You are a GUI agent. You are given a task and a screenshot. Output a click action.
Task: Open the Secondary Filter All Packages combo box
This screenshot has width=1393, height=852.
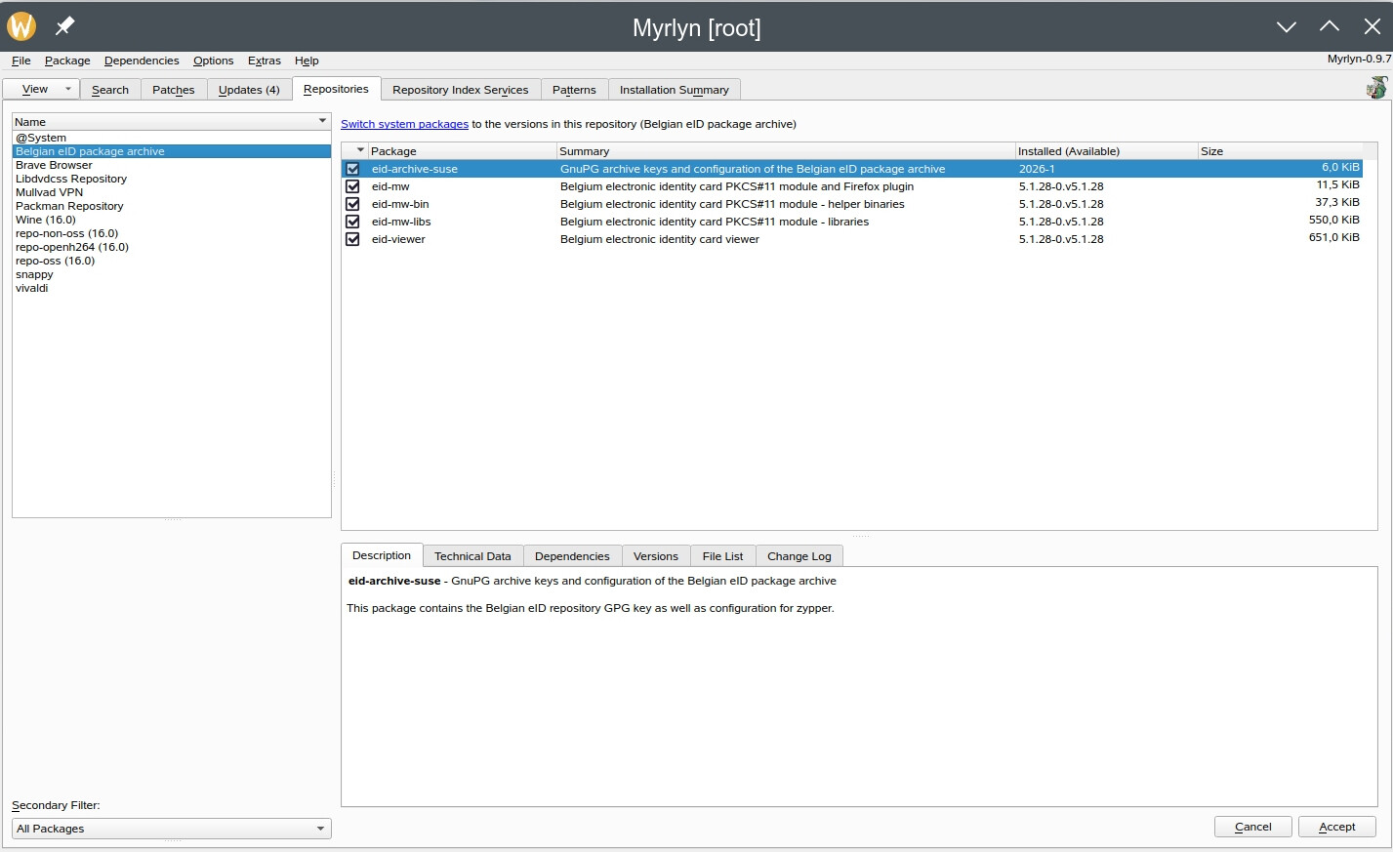tap(171, 829)
